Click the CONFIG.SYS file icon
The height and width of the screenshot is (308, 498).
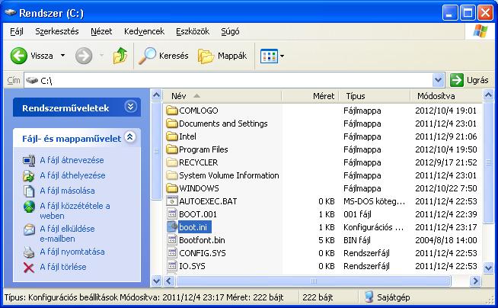[172, 253]
